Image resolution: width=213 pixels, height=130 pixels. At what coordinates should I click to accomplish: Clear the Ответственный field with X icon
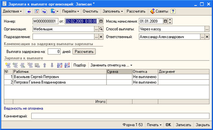click(x=207, y=37)
